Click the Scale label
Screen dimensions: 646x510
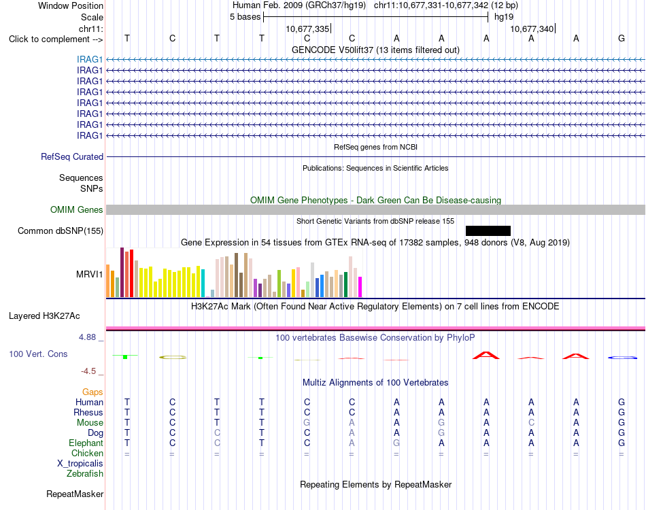92,17
